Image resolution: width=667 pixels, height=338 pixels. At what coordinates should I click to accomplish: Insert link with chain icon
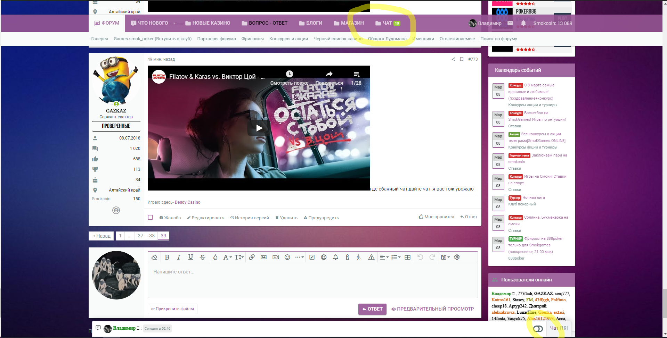[252, 257]
